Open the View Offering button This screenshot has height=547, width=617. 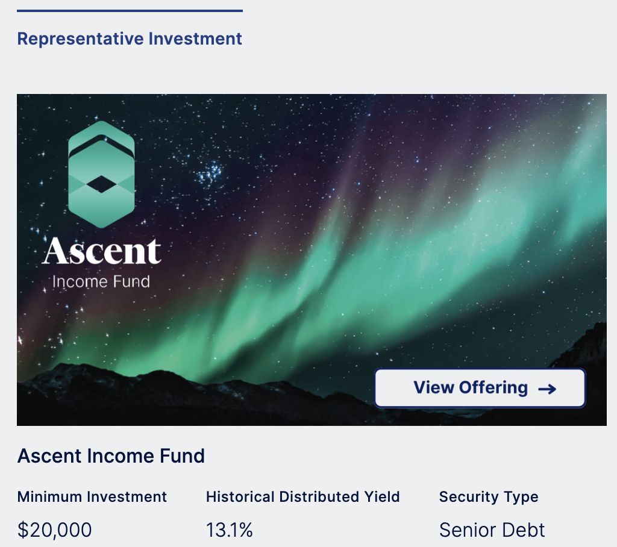click(479, 388)
